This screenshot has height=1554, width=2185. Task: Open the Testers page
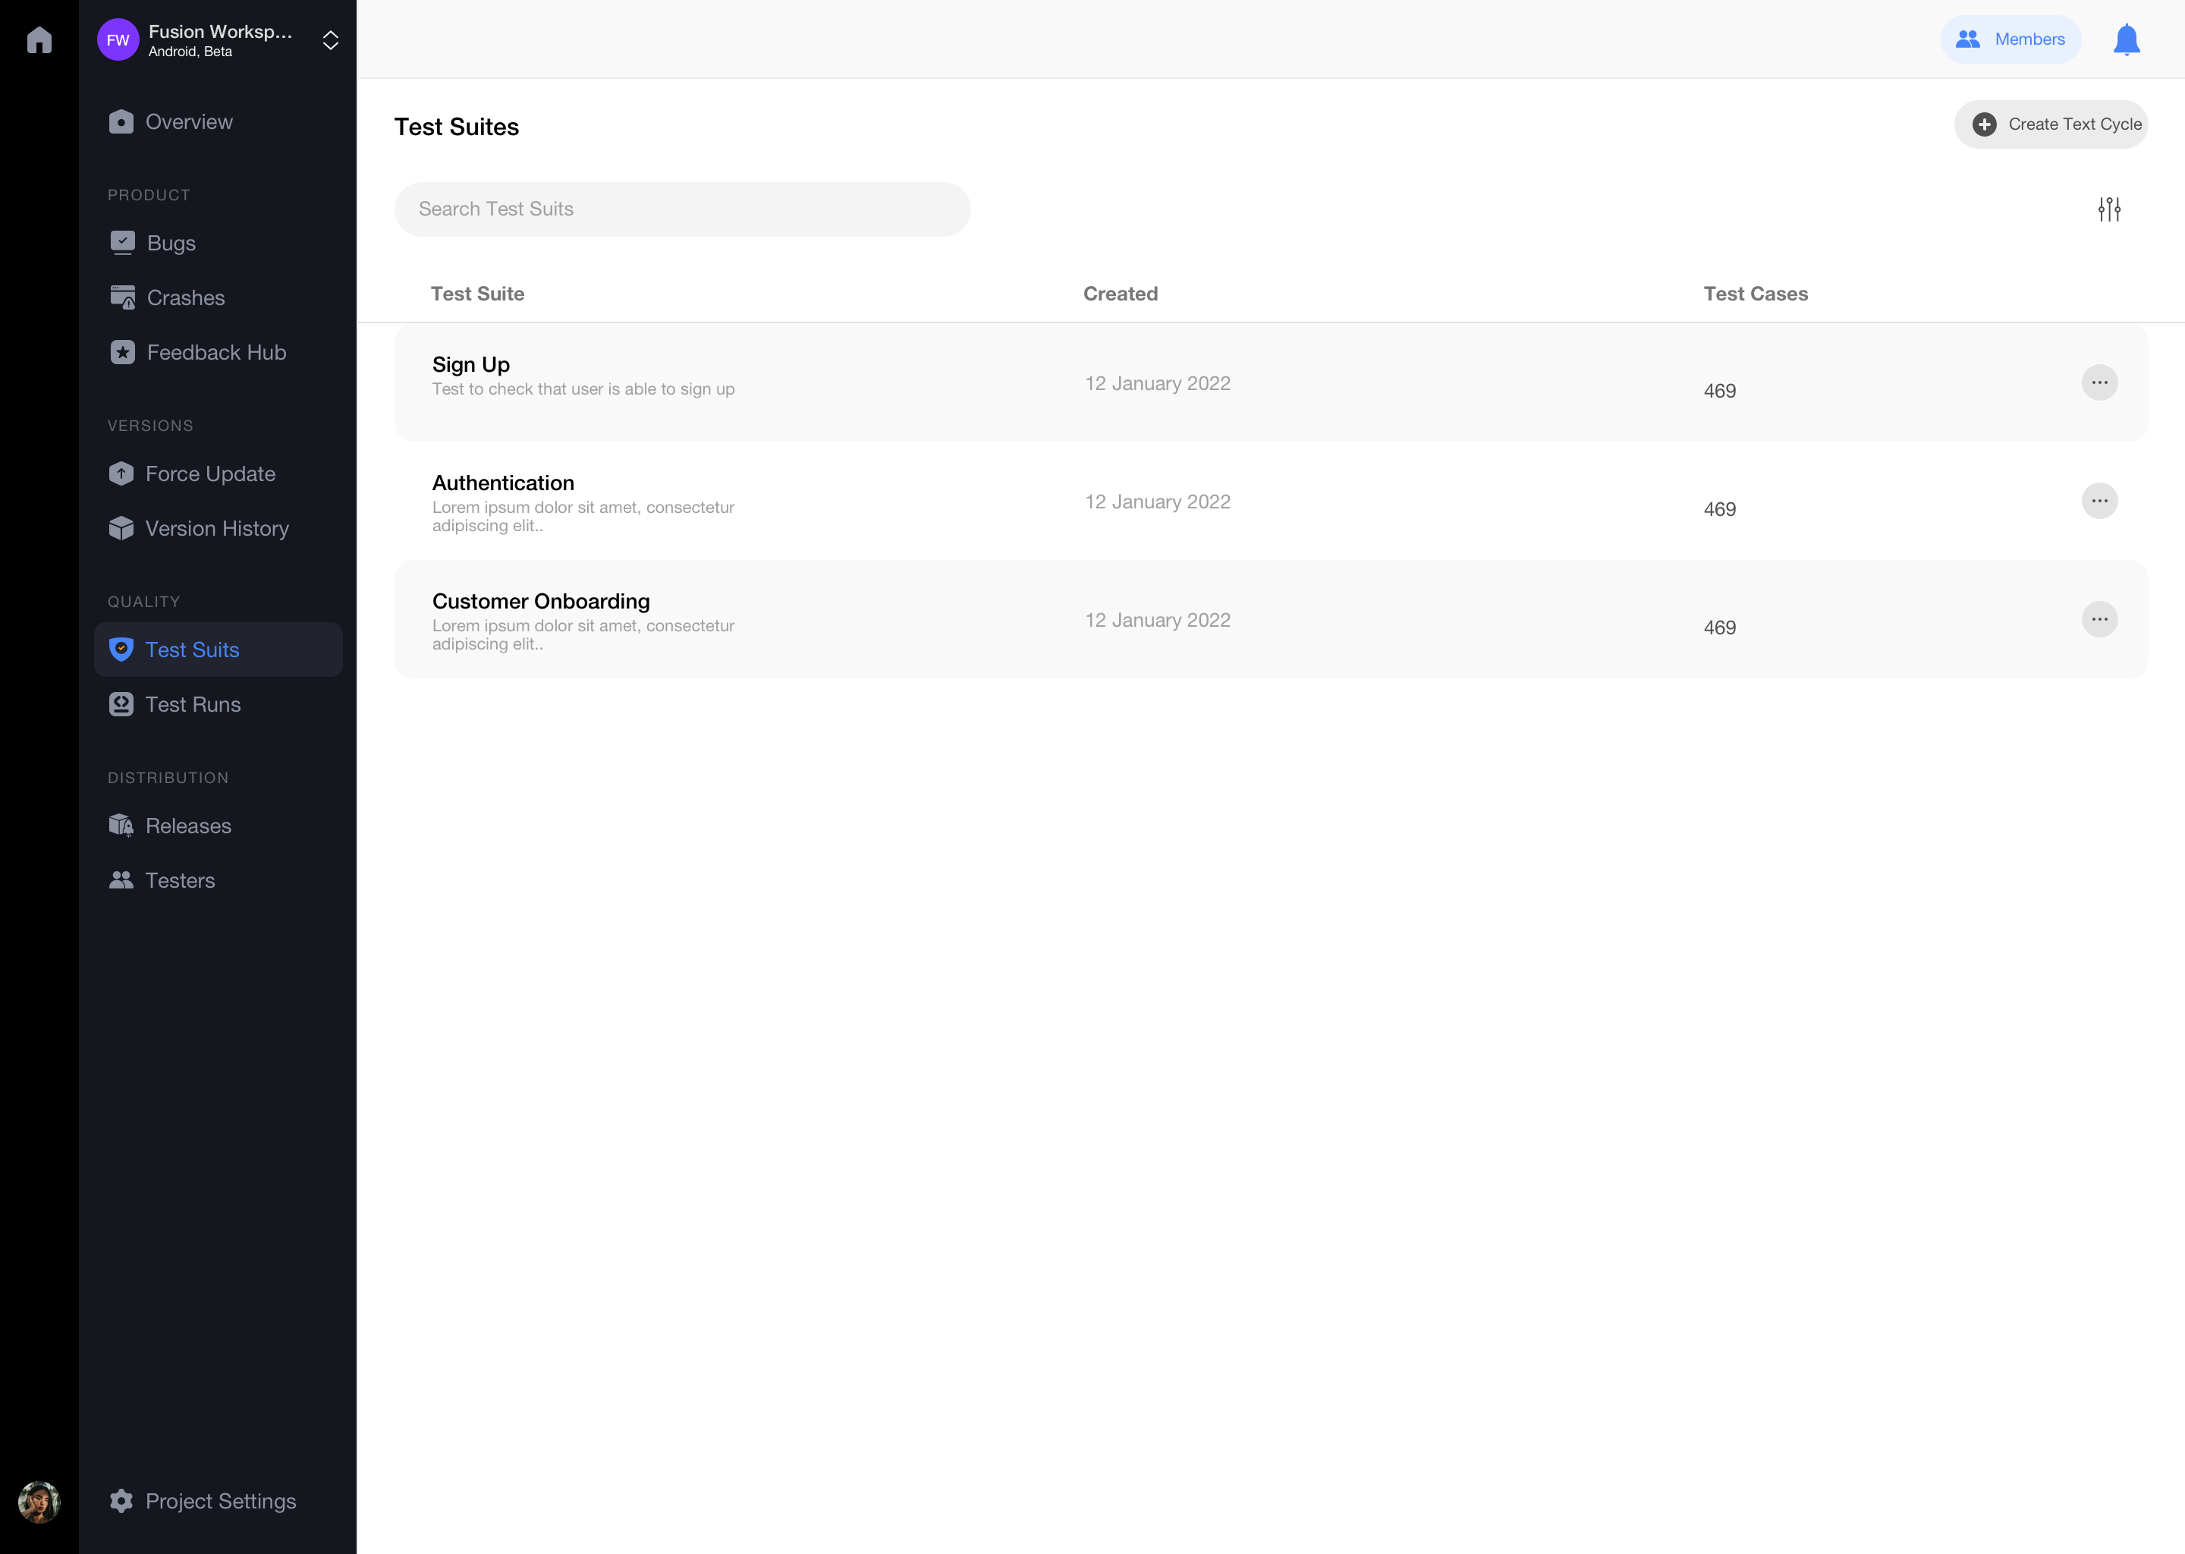coord(180,880)
